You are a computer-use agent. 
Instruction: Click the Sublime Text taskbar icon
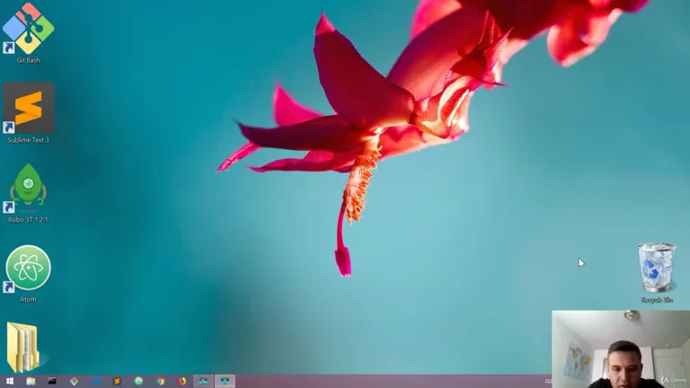tap(117, 381)
